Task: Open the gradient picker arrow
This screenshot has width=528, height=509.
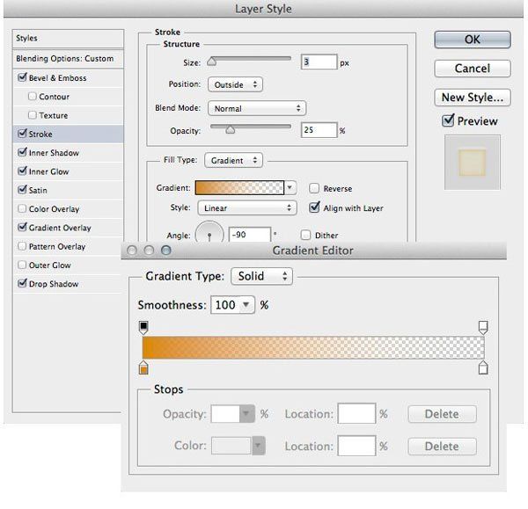Action: coord(290,188)
